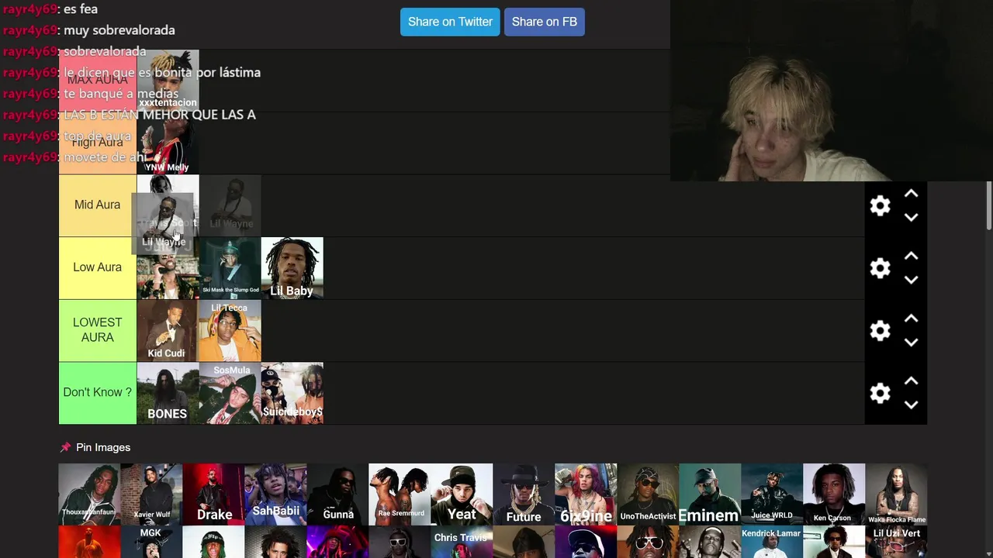Move Don't Know row up with arrow

pyautogui.click(x=911, y=381)
